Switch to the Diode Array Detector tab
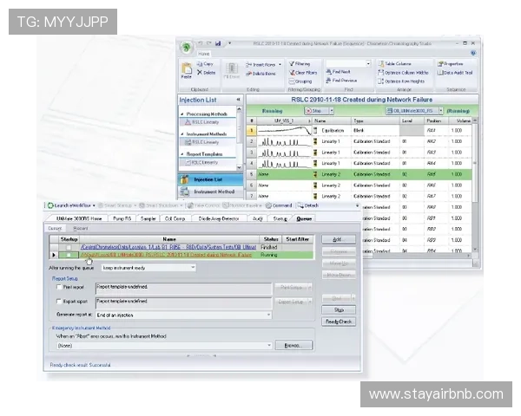Viewport: 521px width, 416px height. (x=221, y=218)
